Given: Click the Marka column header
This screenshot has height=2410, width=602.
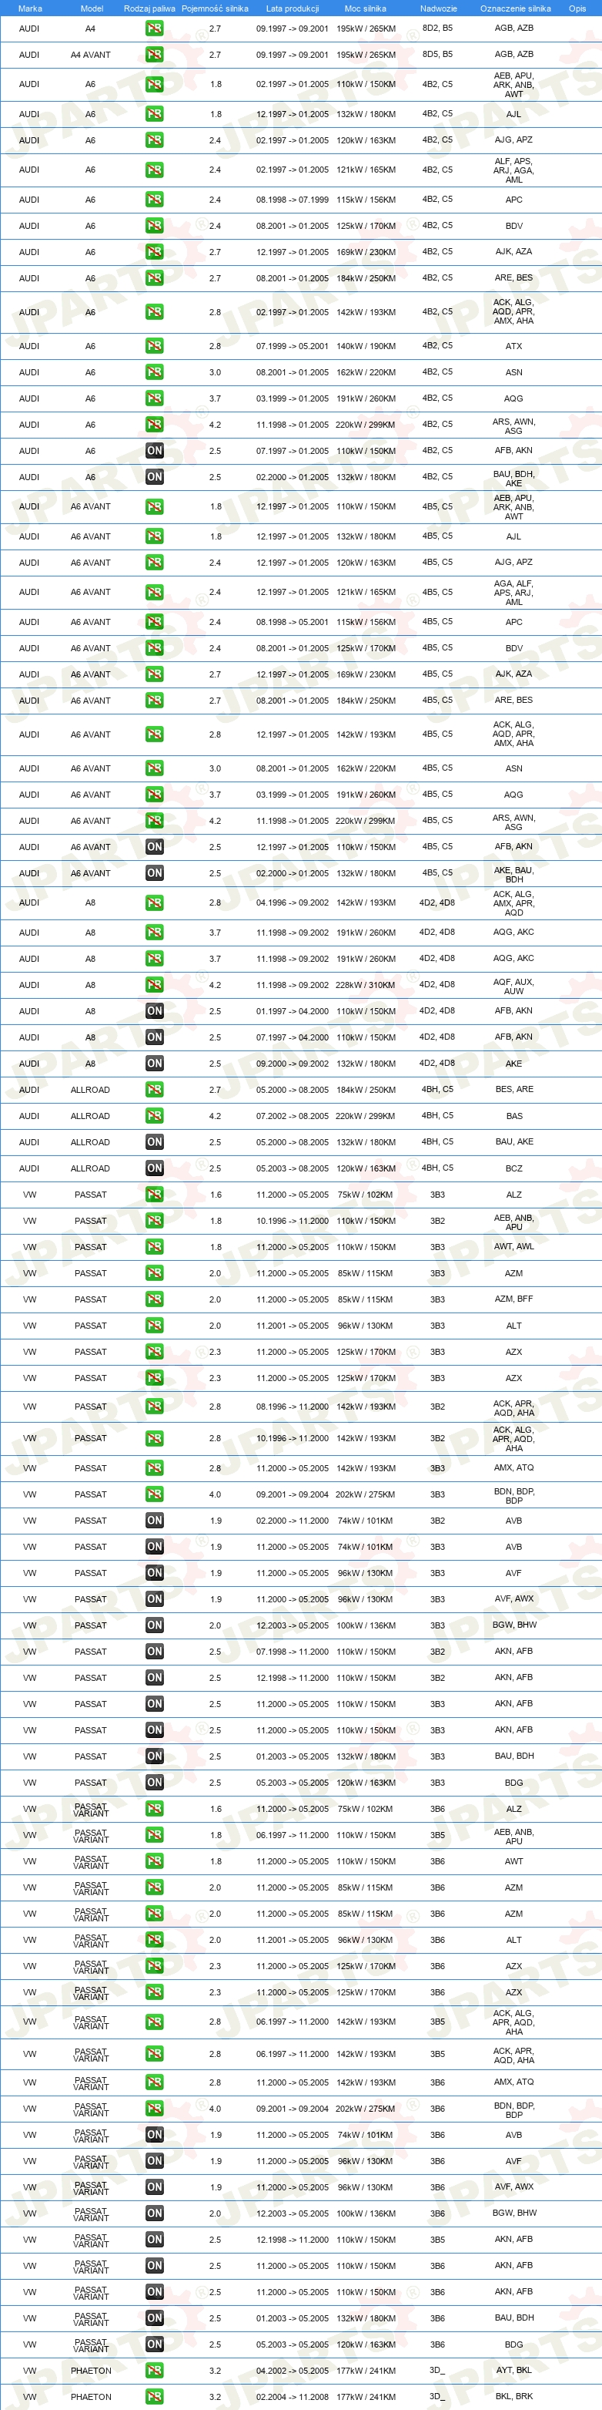Looking at the screenshot, I should (x=30, y=8).
